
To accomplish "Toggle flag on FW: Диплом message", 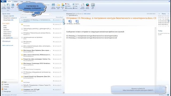I will click(x=61, y=42).
